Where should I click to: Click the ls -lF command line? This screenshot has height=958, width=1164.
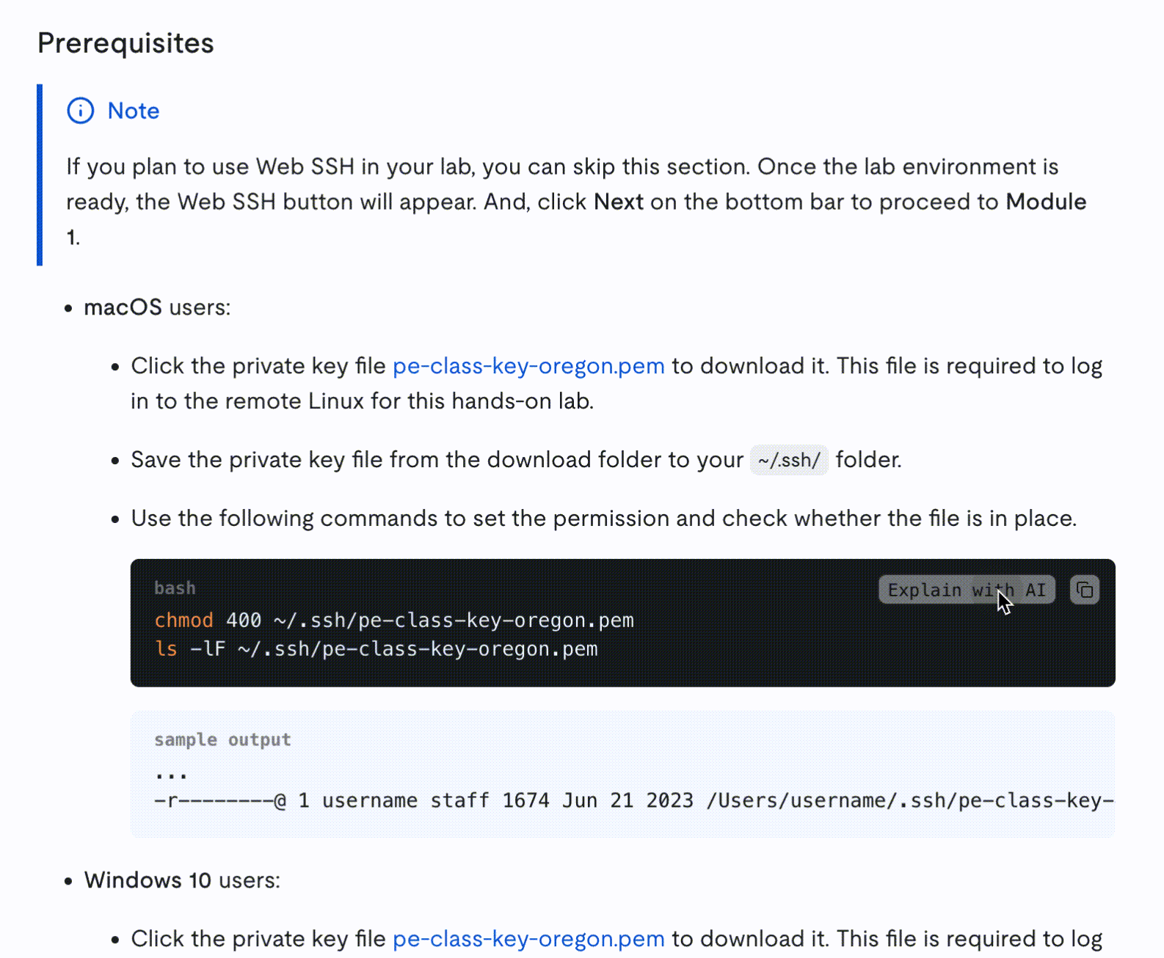tap(376, 649)
